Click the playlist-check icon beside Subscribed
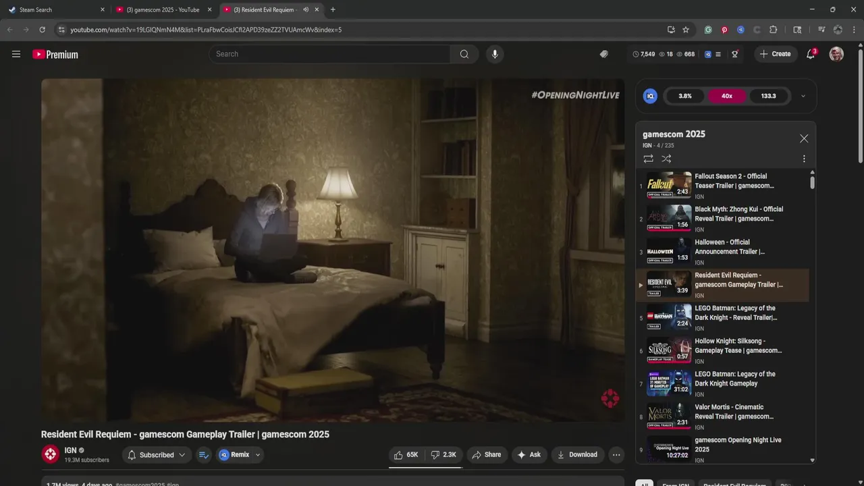 (203, 455)
